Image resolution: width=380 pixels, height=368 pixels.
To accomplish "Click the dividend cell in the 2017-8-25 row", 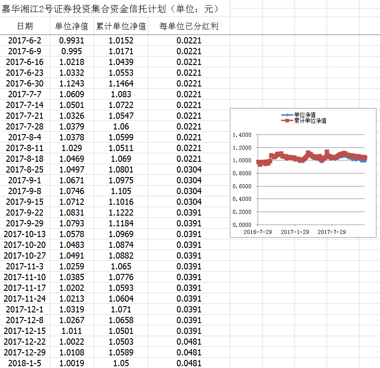I will 189,169.
